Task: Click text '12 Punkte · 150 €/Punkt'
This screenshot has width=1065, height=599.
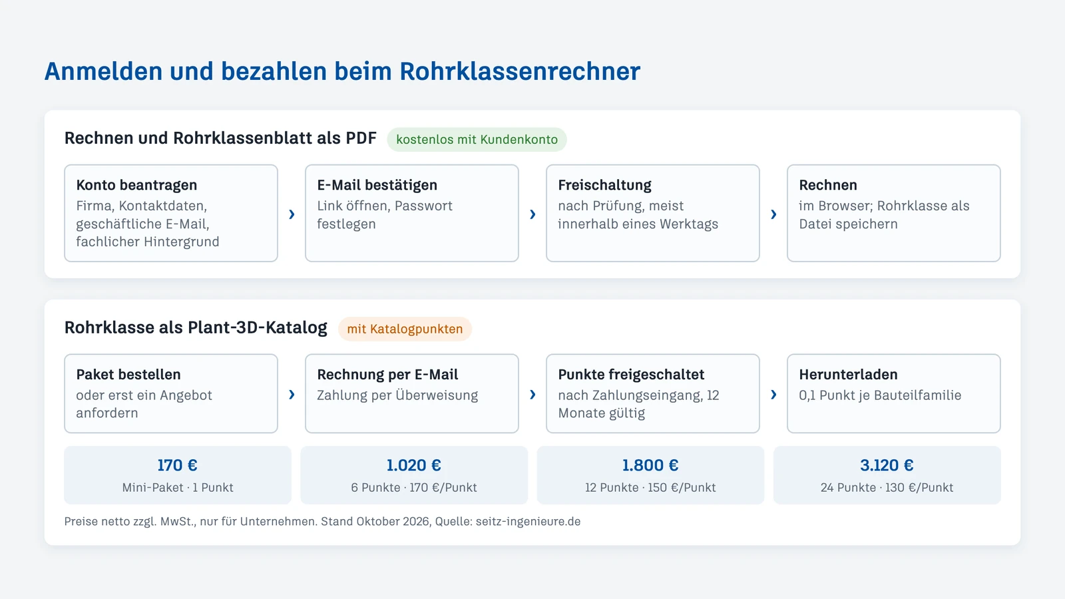Action: [x=650, y=487]
